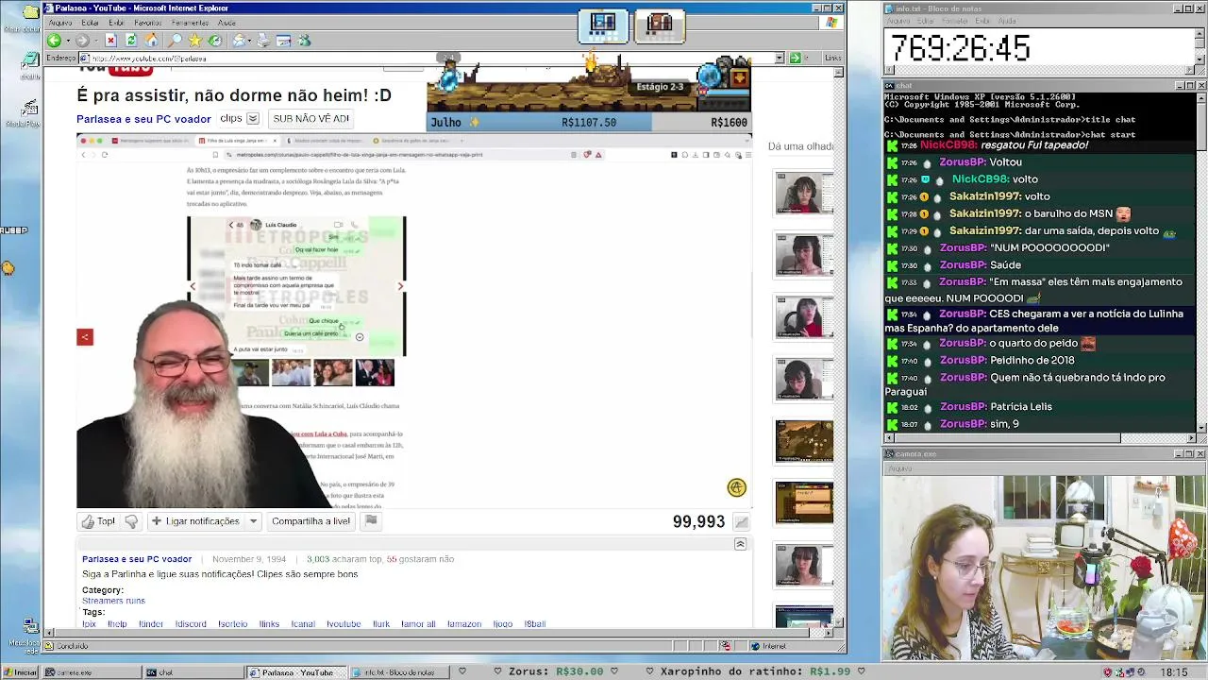Click the round yellow badge on the video
The width and height of the screenshot is (1208, 680).
pyautogui.click(x=737, y=487)
